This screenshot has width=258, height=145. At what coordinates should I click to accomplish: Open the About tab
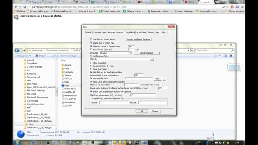164,33
